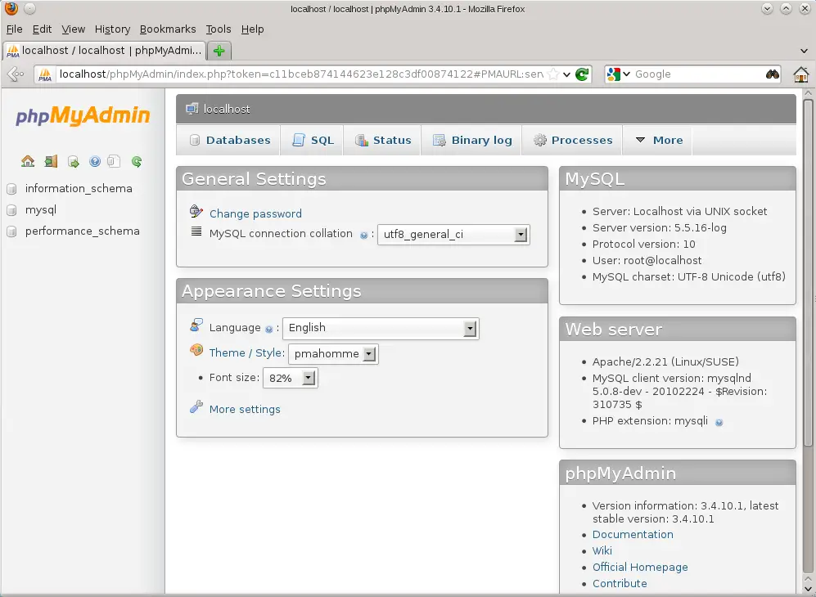The image size is (816, 597).
Task: Select the performance_schema database name
Action: click(82, 231)
